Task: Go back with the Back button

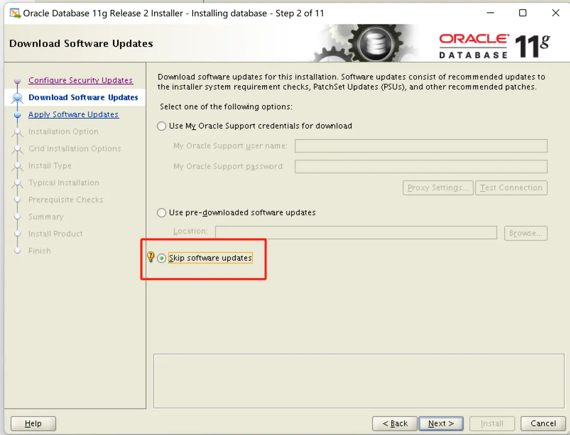Action: click(x=395, y=423)
